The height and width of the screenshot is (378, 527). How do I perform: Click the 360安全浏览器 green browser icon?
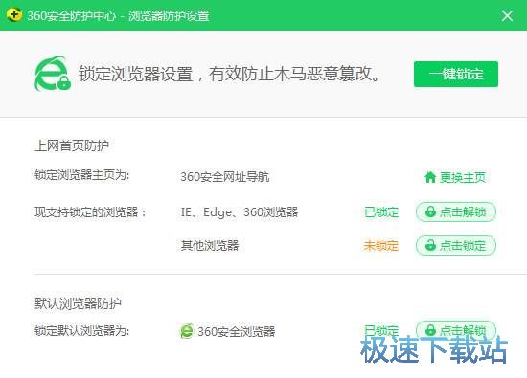(x=187, y=331)
